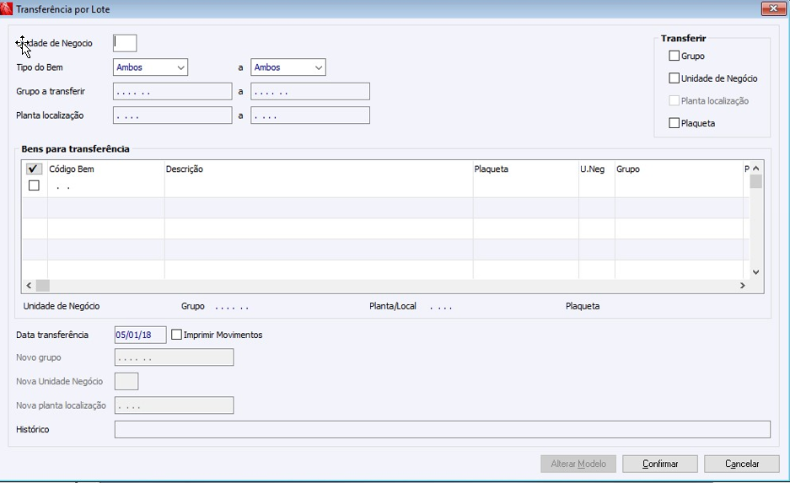Click the Data transferência date field
This screenshot has height=483, width=790.
tap(141, 335)
